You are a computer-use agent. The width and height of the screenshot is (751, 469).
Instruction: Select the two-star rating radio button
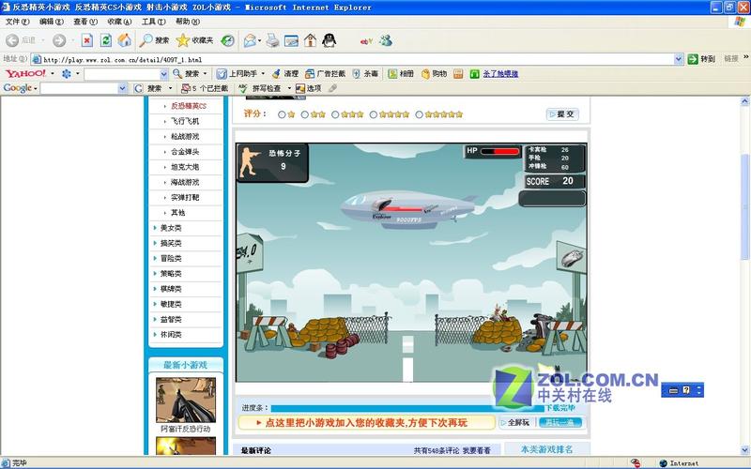pos(304,114)
